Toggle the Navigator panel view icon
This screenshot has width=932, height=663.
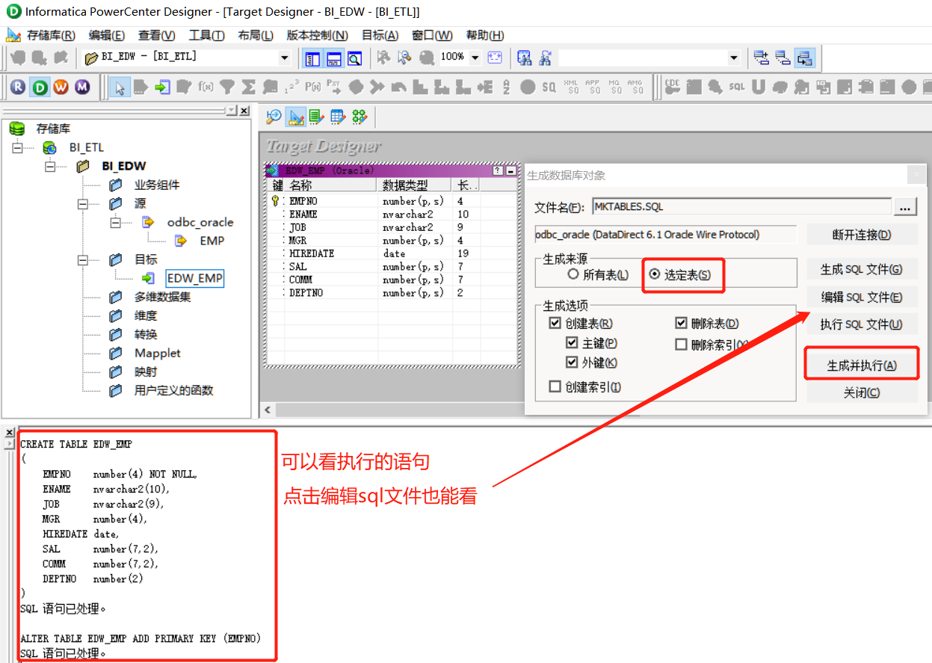(312, 58)
